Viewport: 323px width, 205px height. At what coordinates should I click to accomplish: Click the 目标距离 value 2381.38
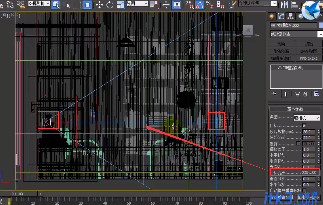pos(309,173)
